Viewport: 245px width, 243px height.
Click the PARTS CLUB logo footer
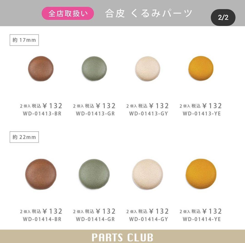(122, 237)
